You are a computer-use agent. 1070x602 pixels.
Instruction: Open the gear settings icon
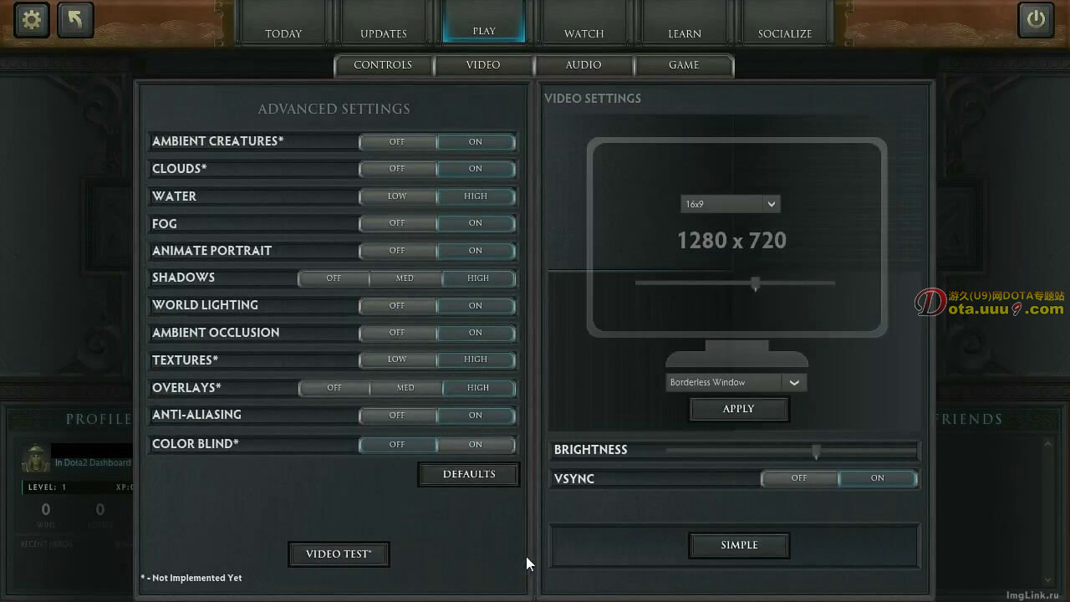pos(32,19)
